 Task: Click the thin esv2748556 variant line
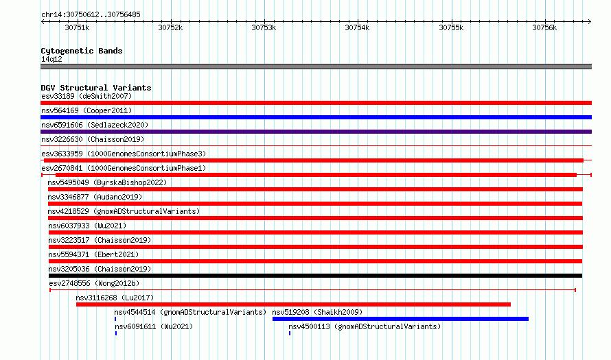coord(313,290)
